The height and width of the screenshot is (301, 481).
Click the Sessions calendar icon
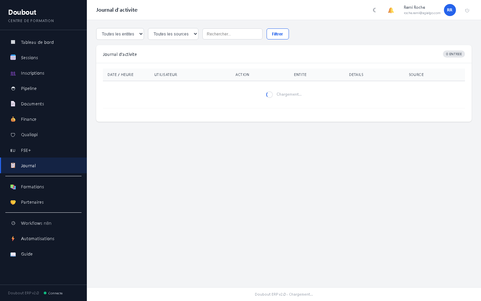pyautogui.click(x=13, y=58)
